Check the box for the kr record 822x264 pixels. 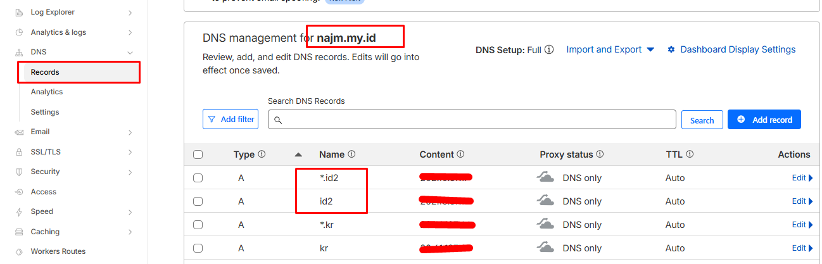198,248
